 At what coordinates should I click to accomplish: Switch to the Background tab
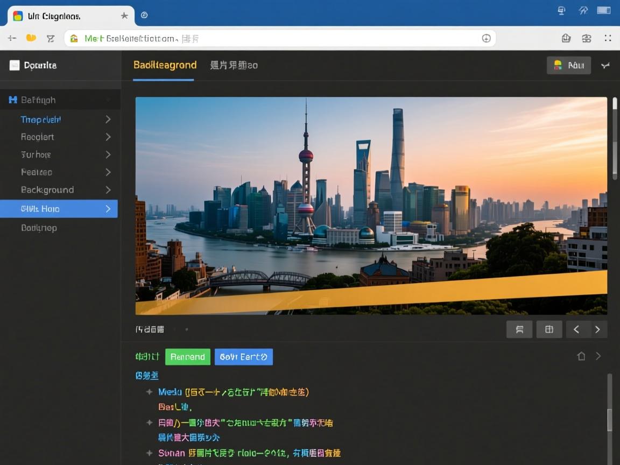pos(165,65)
